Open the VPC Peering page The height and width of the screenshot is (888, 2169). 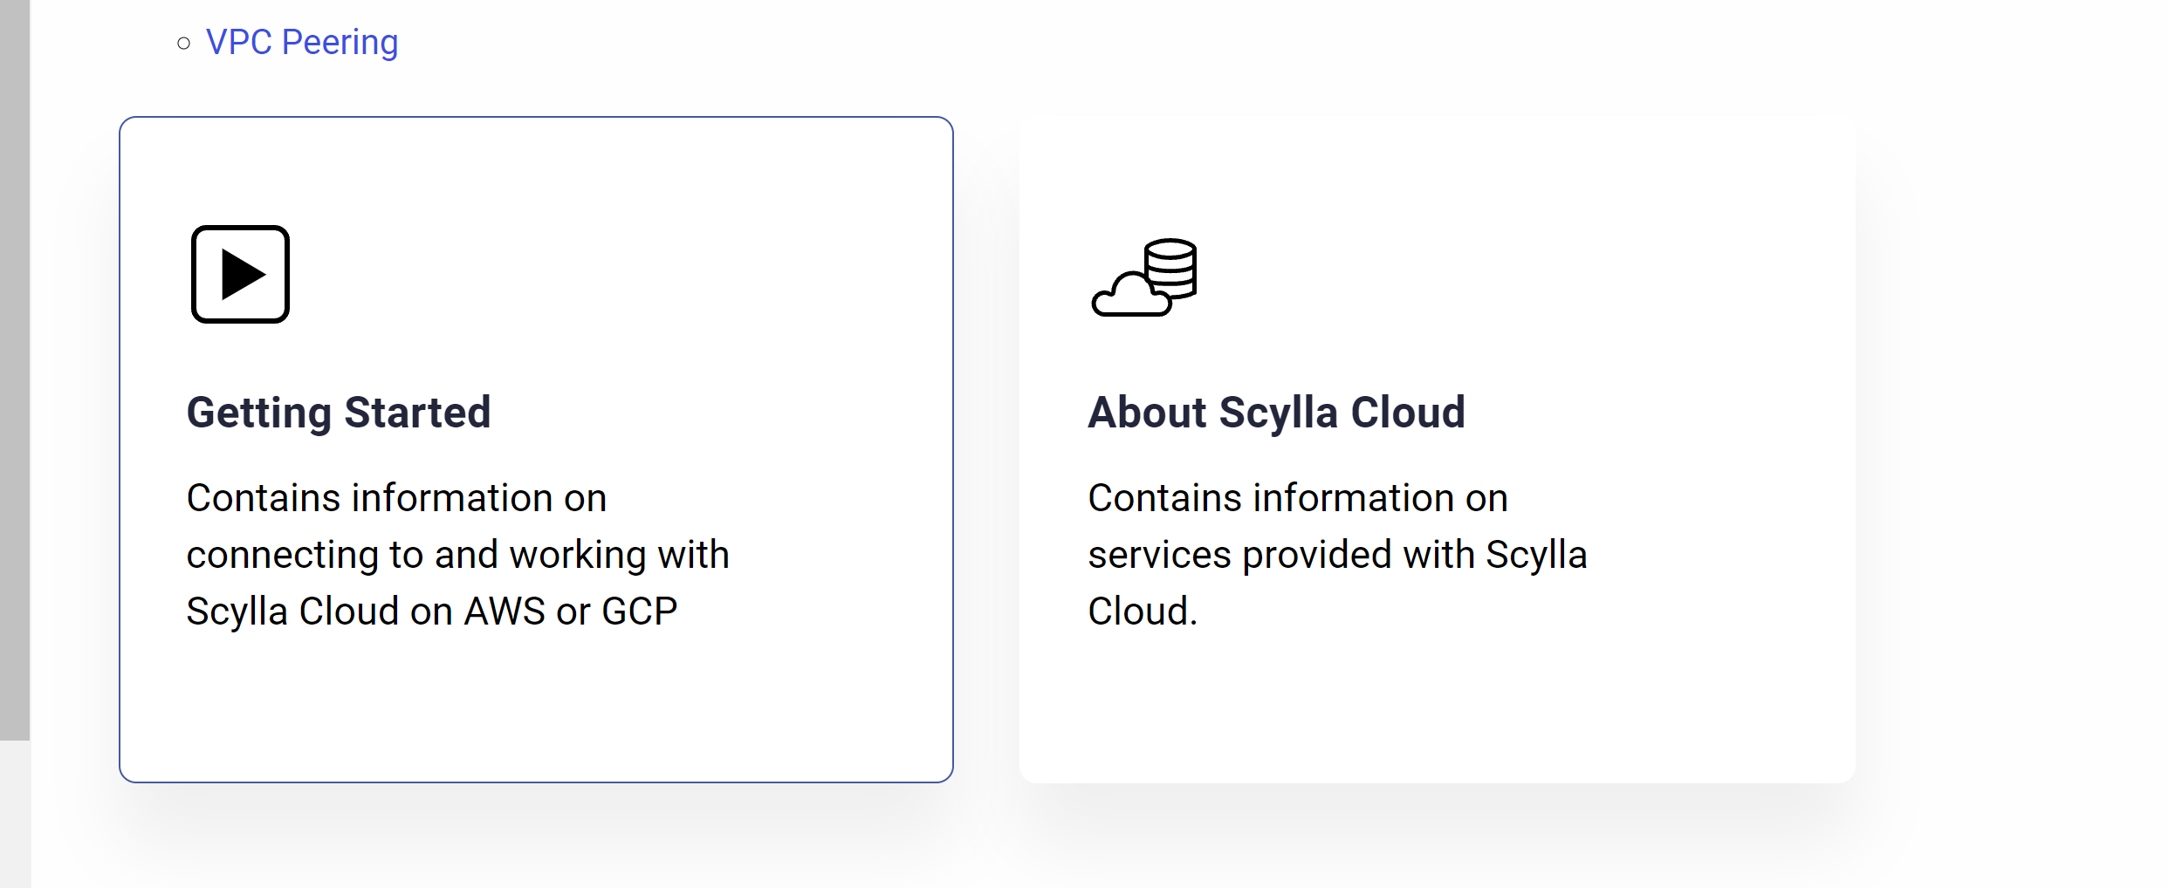[x=302, y=40]
